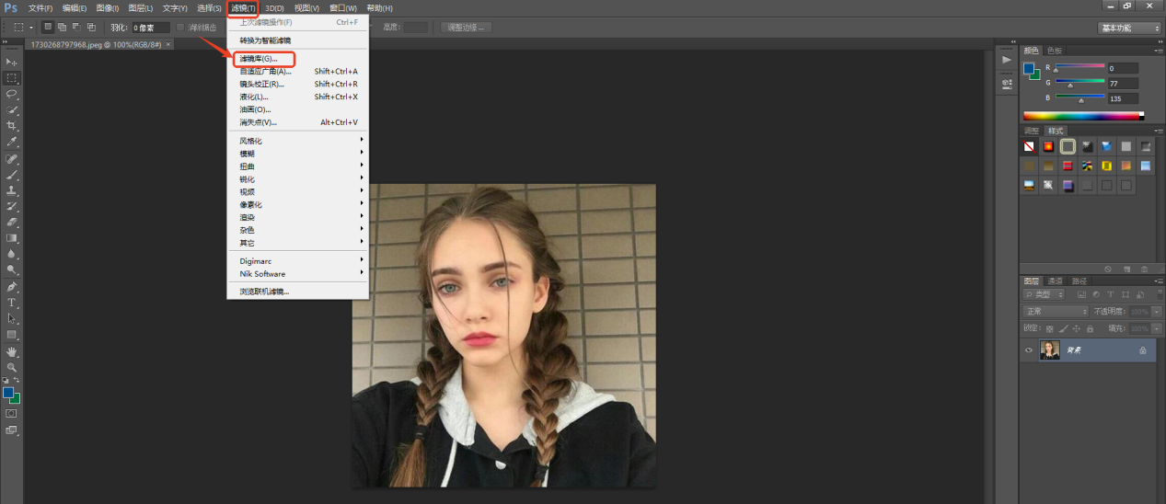Switch to the 调整 tab
The width and height of the screenshot is (1166, 504).
point(1032,131)
